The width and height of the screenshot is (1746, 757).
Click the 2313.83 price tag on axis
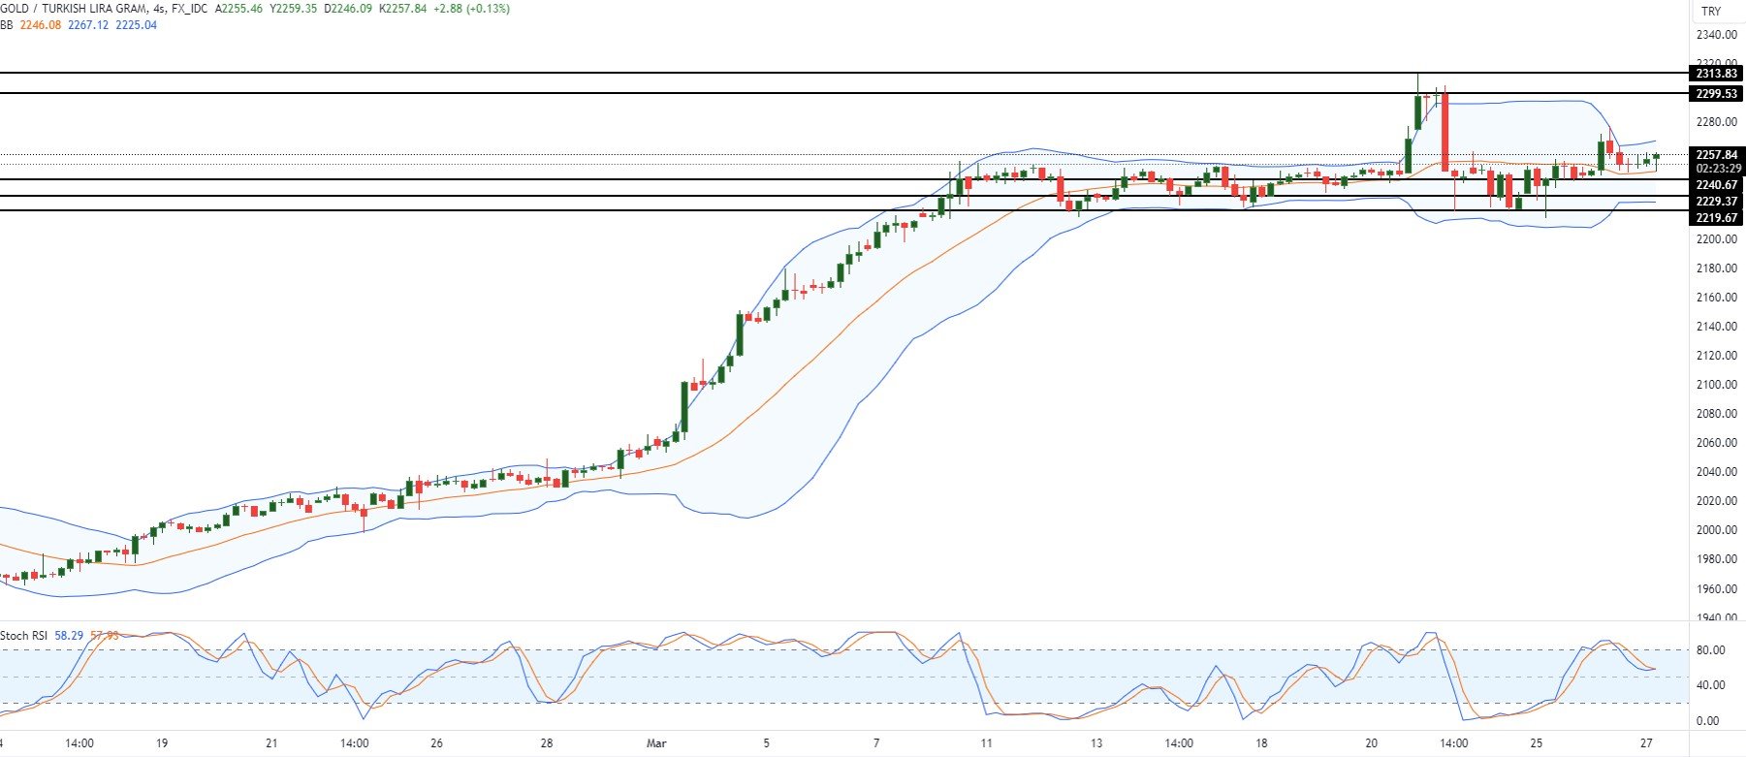click(1716, 74)
